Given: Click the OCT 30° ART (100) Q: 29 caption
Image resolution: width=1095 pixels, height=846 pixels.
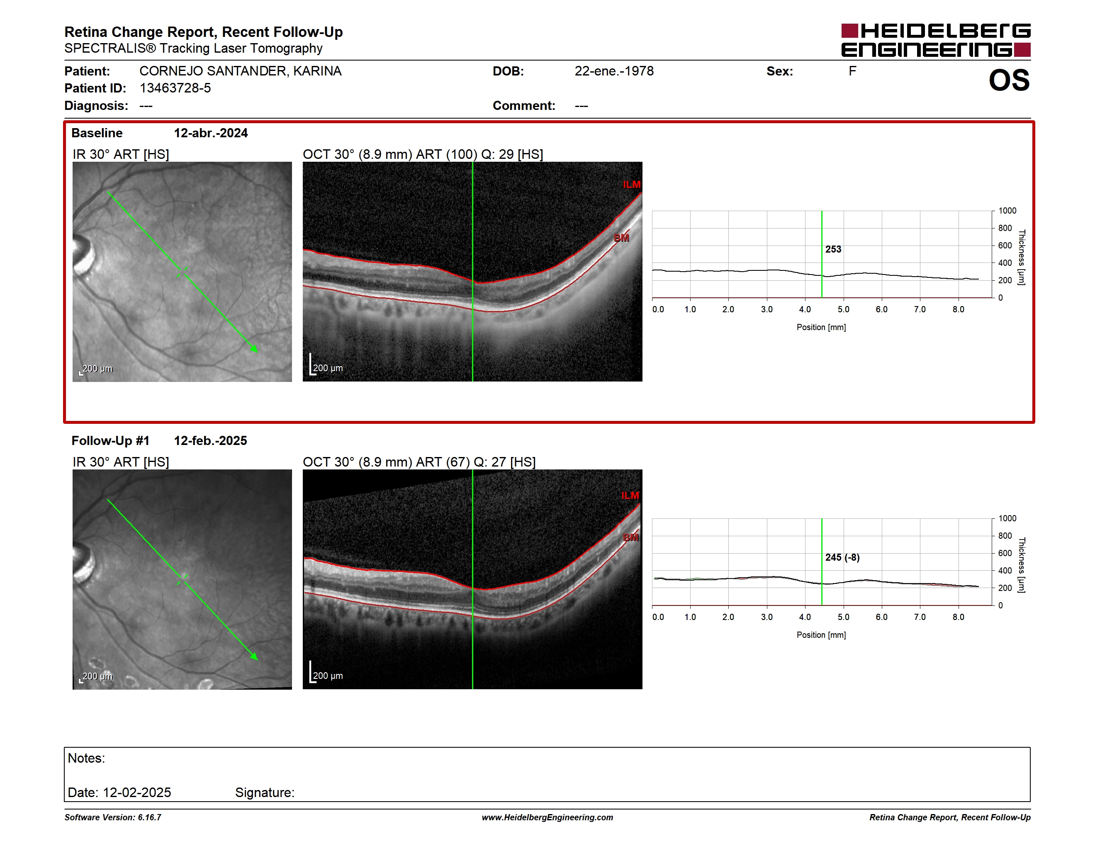Looking at the screenshot, I should coord(423,154).
